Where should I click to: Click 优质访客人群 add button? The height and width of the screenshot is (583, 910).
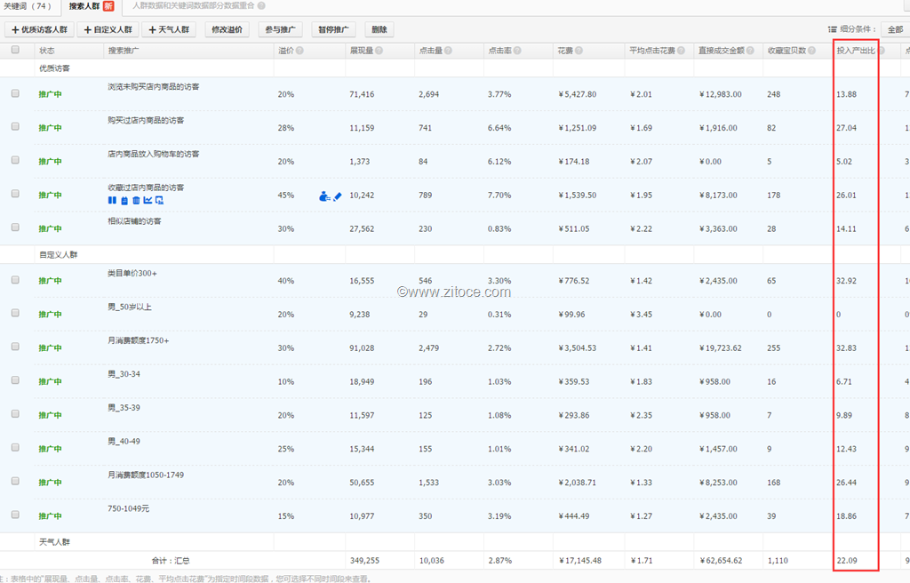[39, 29]
